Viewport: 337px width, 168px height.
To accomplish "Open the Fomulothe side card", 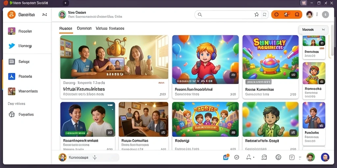I will 314,124.
